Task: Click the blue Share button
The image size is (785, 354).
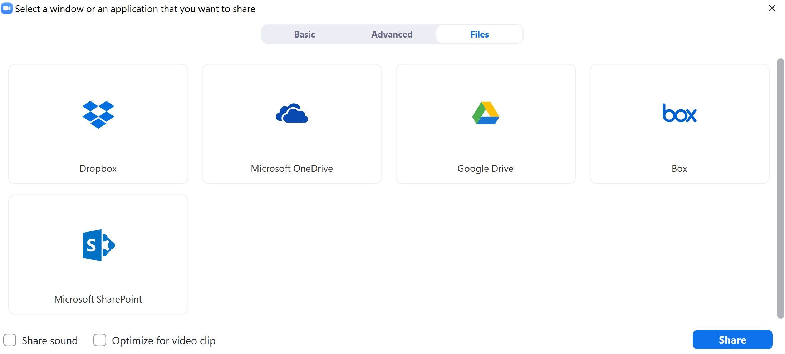Action: (x=732, y=339)
